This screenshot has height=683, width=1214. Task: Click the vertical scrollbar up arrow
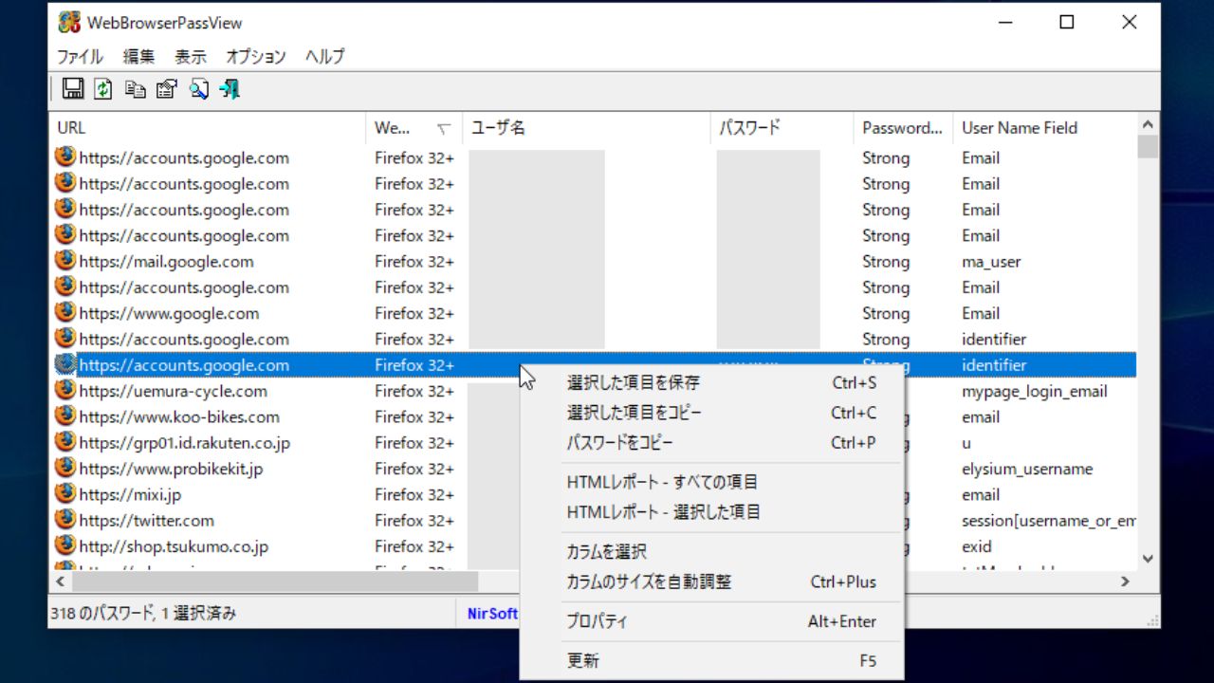coord(1148,124)
